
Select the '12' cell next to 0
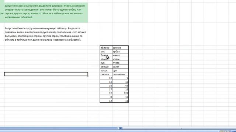coord(120,97)
